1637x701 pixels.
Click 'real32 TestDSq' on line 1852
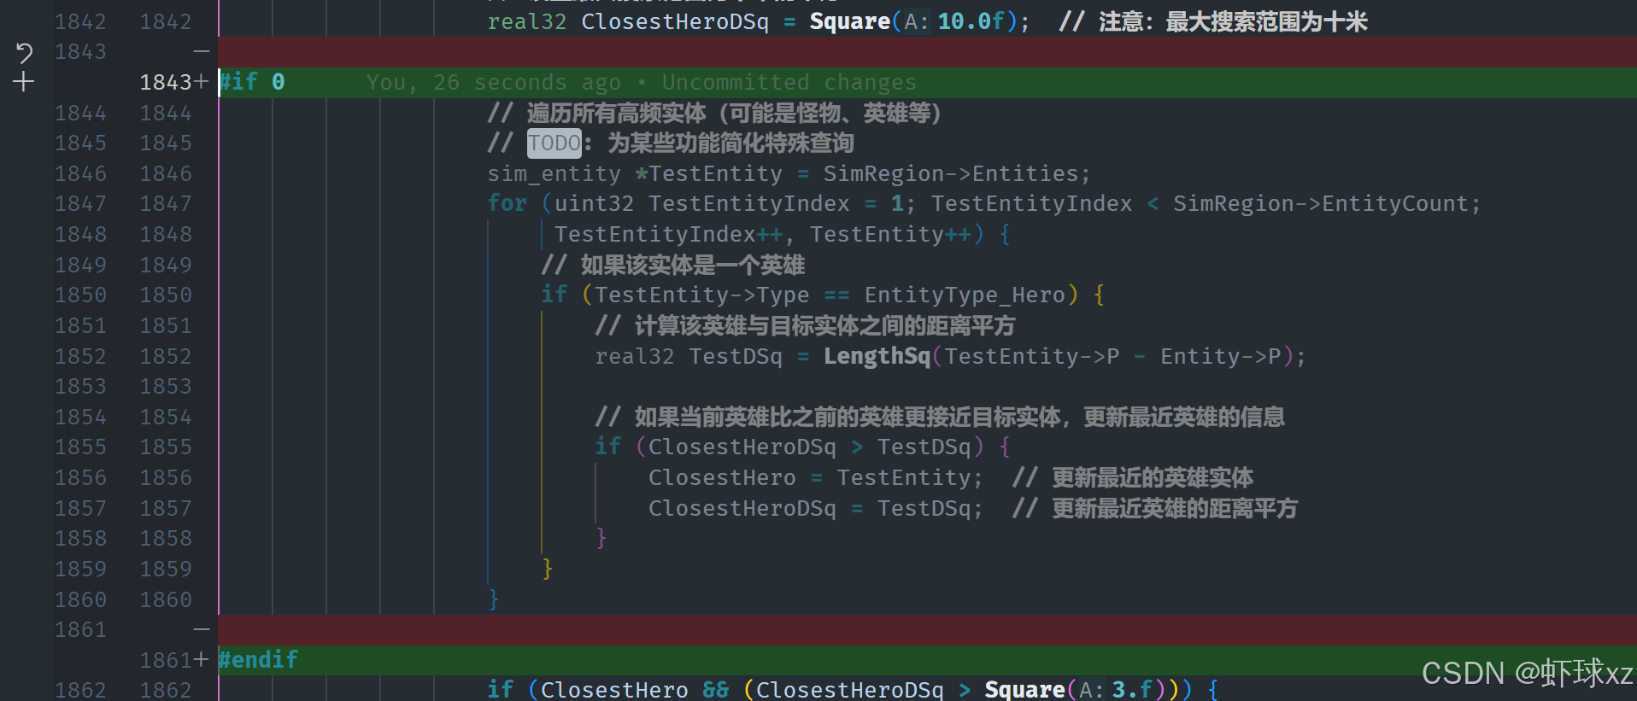tap(688, 356)
